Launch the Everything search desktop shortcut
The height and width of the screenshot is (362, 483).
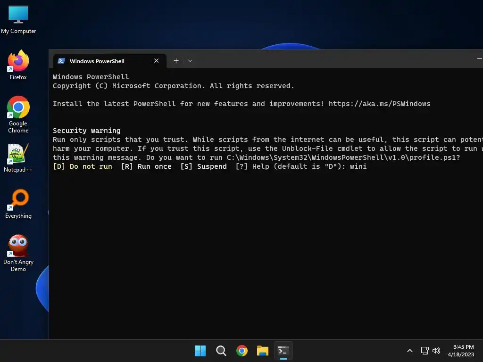coord(18,204)
